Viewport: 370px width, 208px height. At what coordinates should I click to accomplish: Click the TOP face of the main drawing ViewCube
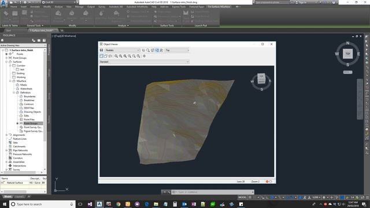pyautogui.click(x=348, y=54)
